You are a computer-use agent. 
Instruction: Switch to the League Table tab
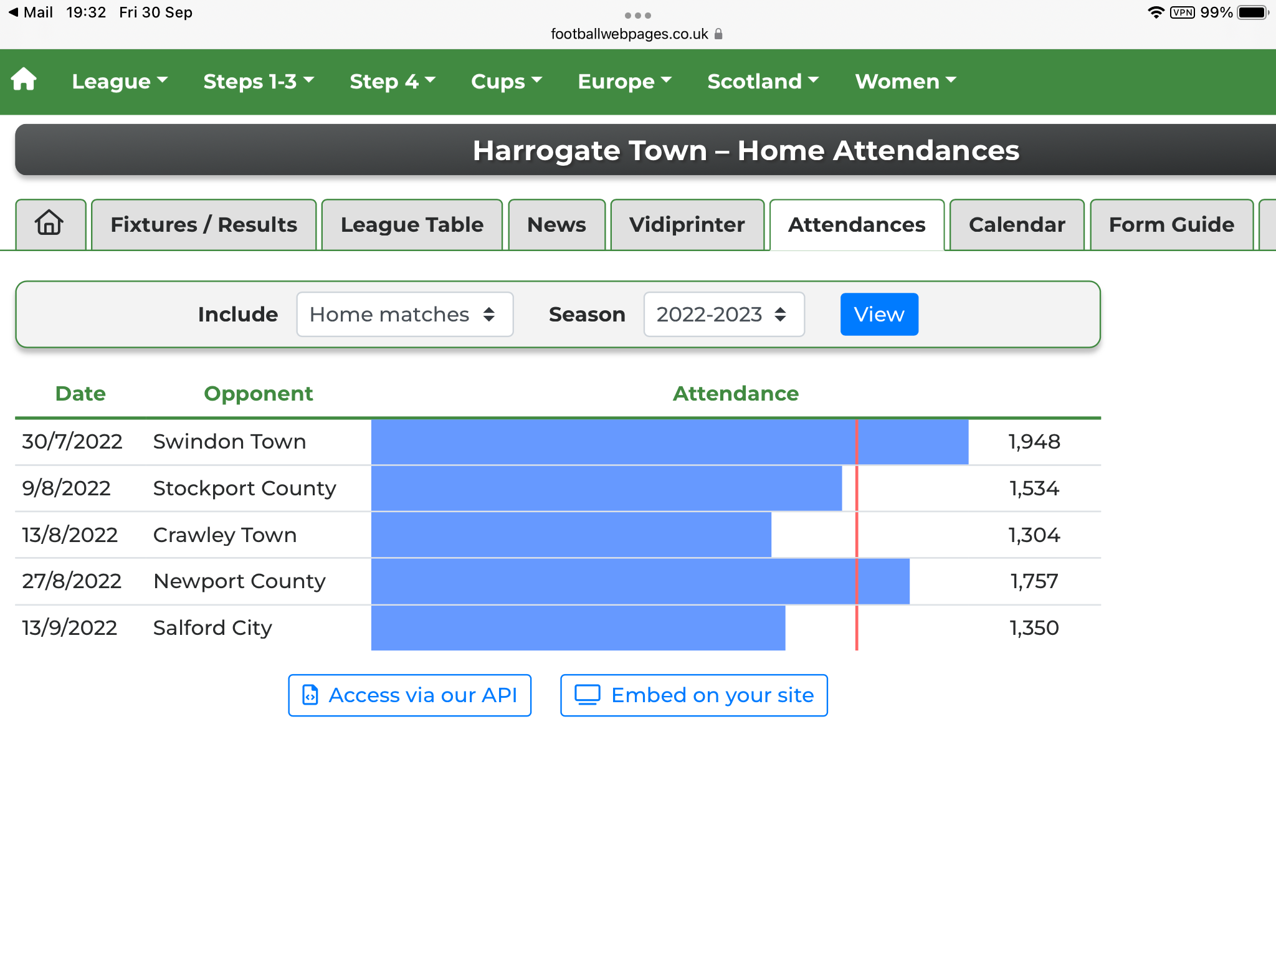[x=412, y=224]
